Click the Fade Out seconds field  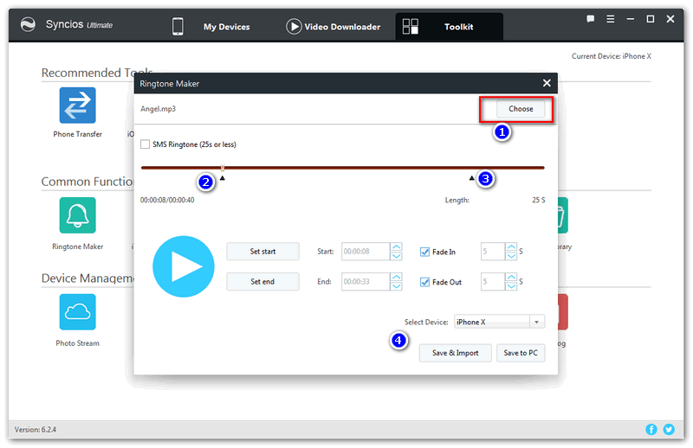tap(493, 281)
